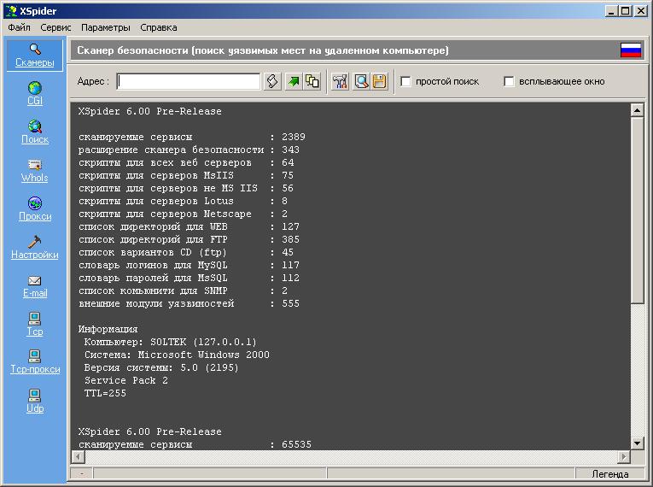
Task: Open the Справка menu
Action: point(159,27)
